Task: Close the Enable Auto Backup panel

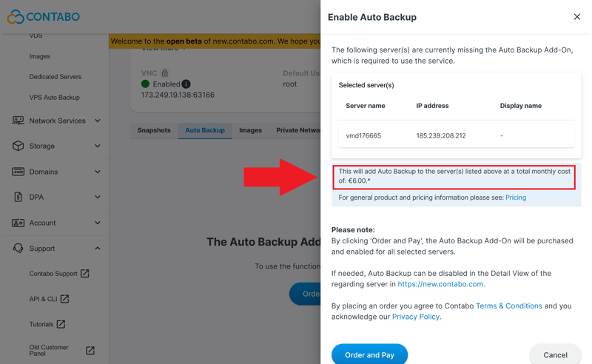Action: click(577, 17)
